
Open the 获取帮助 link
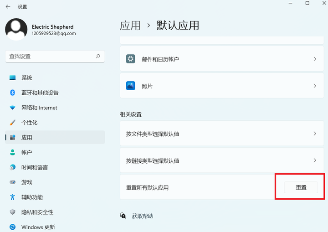pos(143,216)
